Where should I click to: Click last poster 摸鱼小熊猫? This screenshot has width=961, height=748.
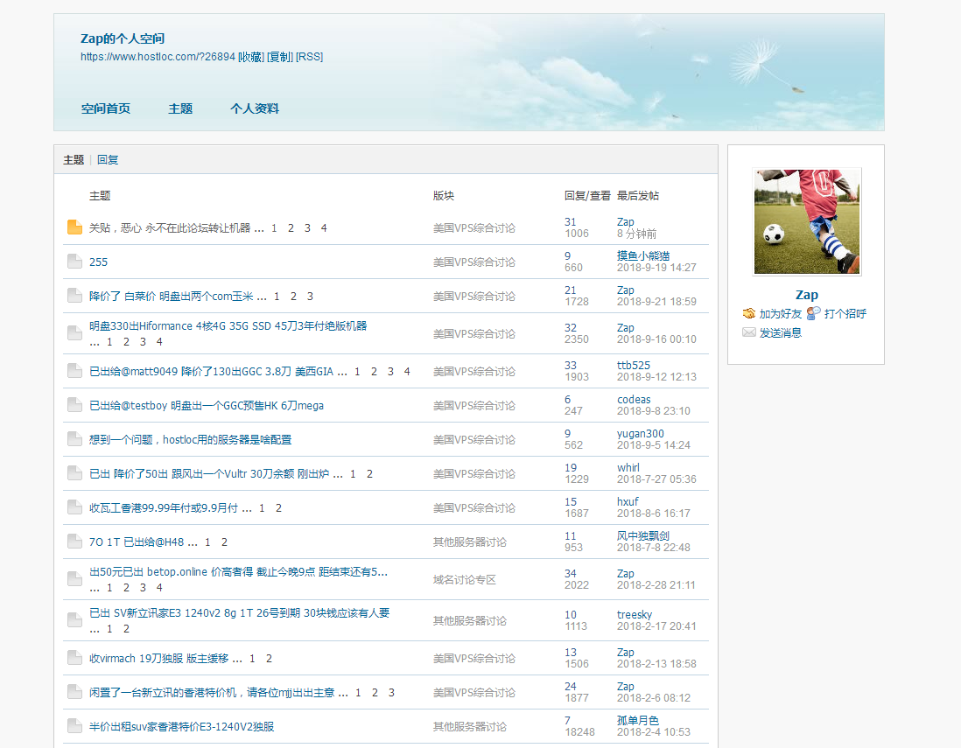click(x=643, y=256)
